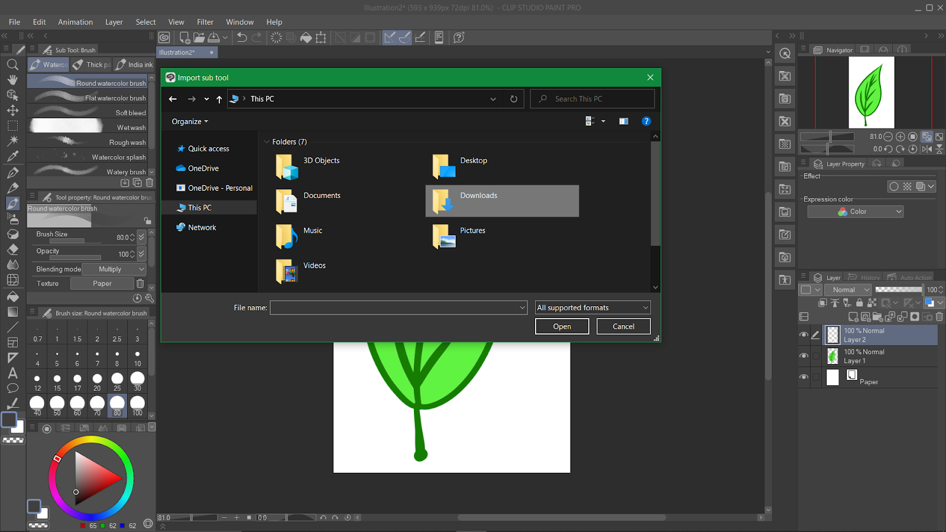Click the Scale/Rotate transform icon in command bar
The image size is (946, 532).
click(321, 37)
